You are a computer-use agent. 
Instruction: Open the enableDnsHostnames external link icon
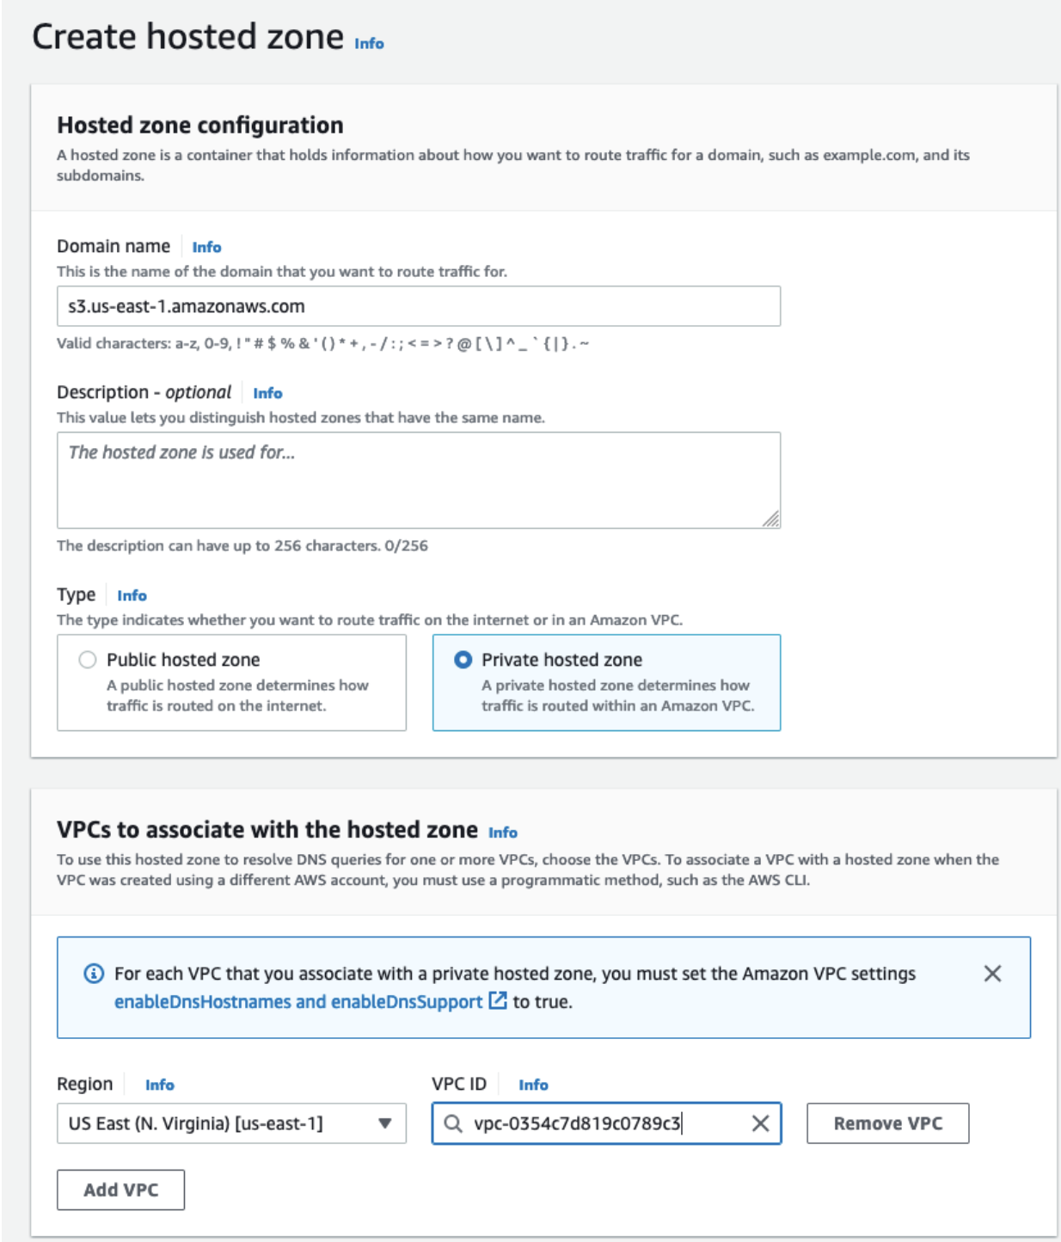click(x=498, y=1001)
